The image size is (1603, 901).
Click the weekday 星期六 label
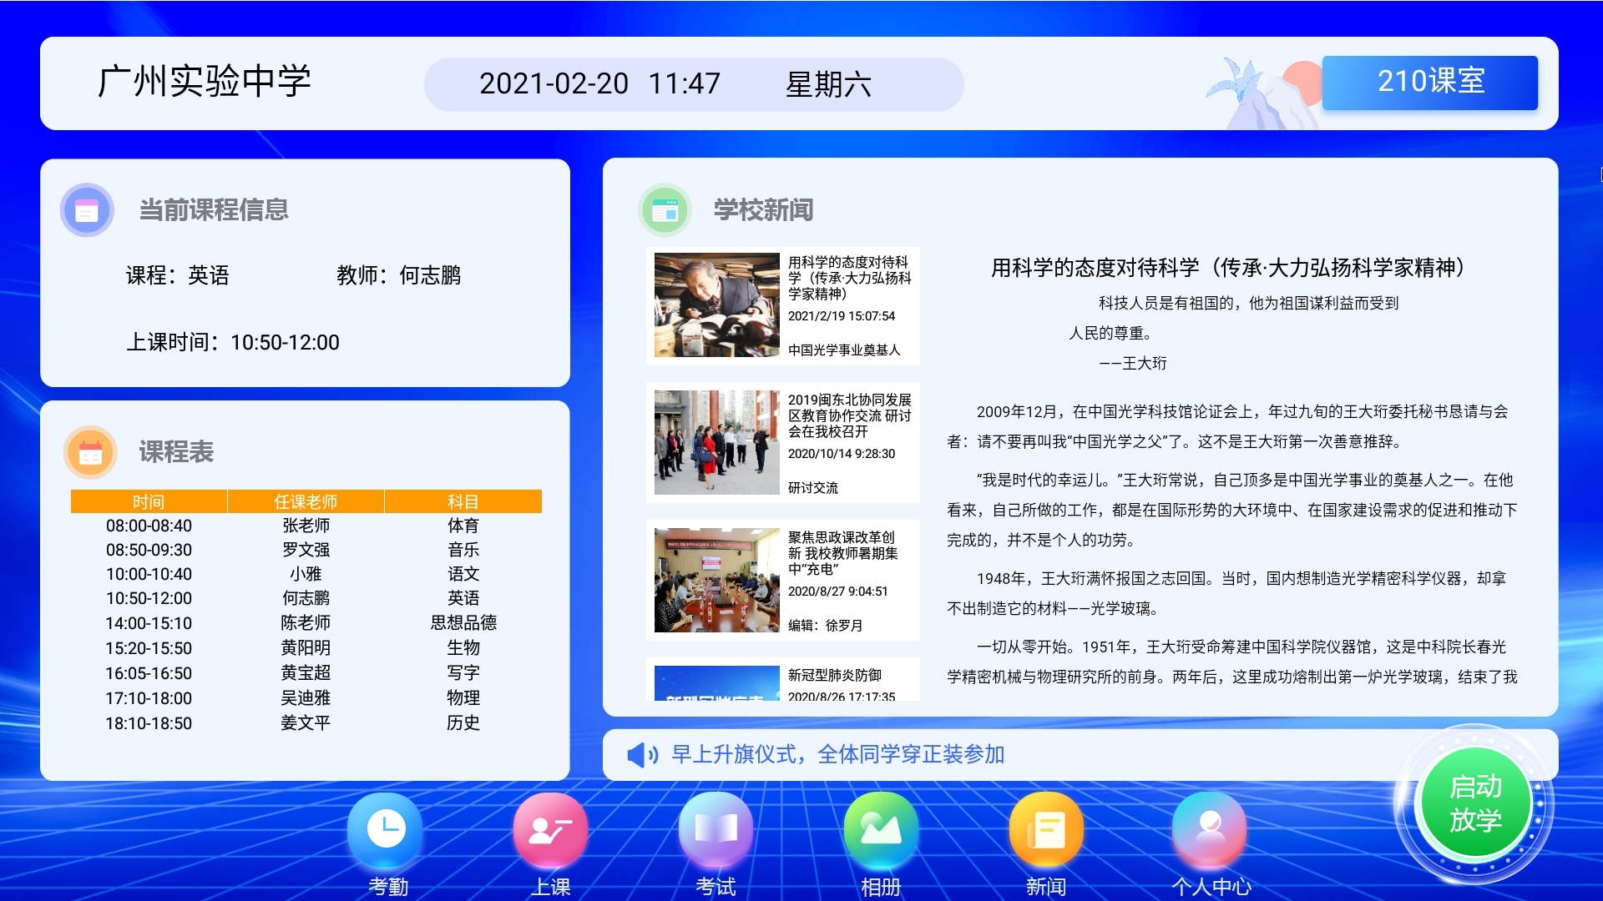pos(828,84)
